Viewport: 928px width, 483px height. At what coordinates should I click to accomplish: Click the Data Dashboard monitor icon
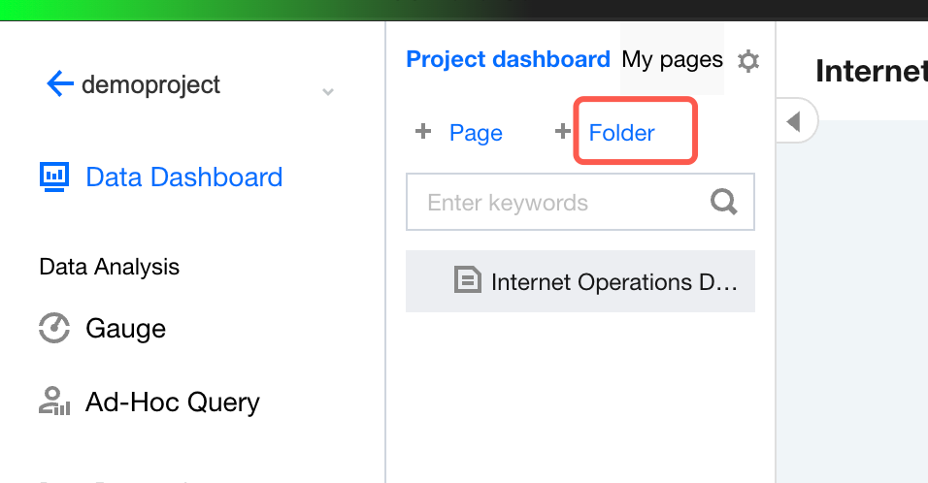[53, 177]
